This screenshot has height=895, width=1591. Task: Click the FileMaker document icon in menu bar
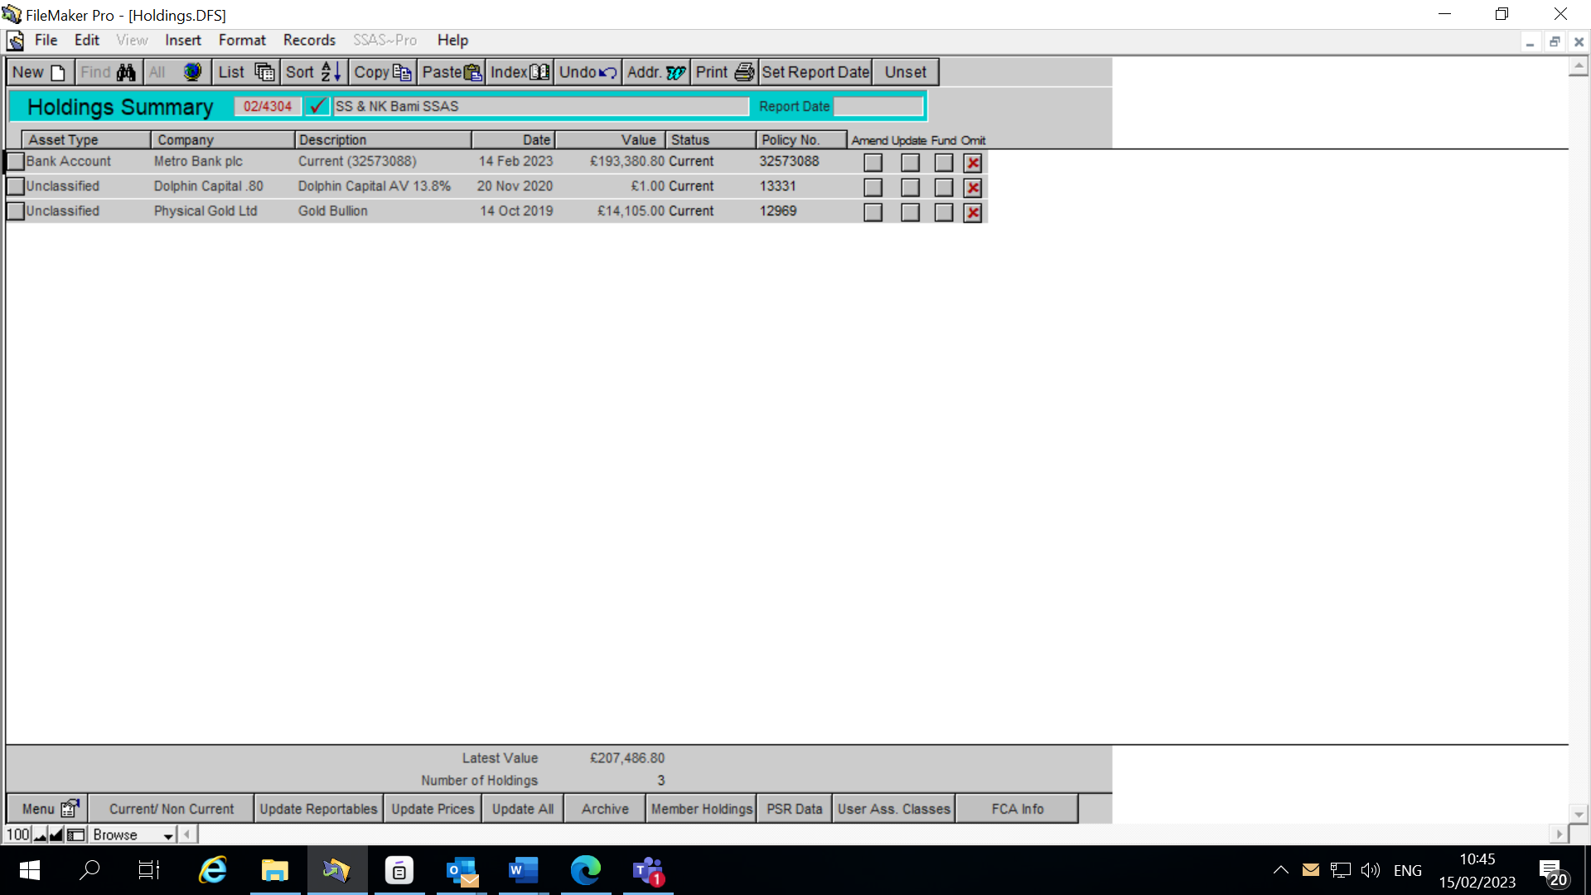(16, 41)
